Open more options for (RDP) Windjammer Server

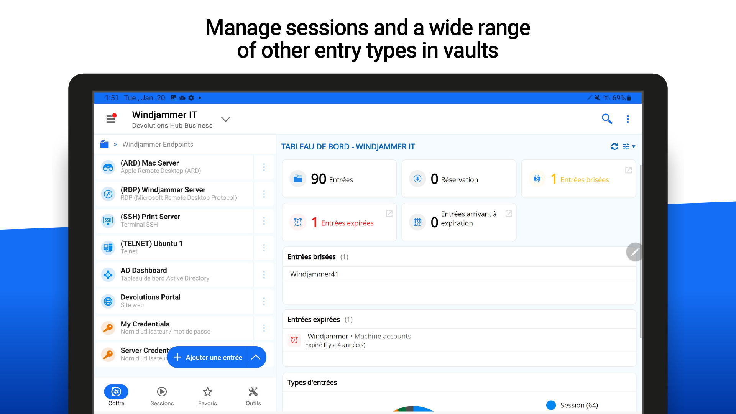(x=264, y=194)
